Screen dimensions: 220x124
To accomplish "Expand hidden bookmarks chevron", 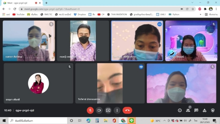I will point(200,14).
